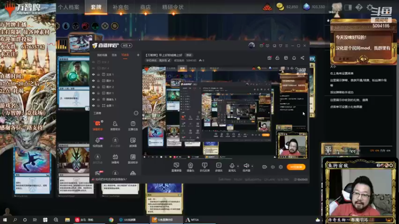Screen dimensions: 399x224
Task: Switch to 精研令状 tab in MTG Arena
Action: coord(173,7)
